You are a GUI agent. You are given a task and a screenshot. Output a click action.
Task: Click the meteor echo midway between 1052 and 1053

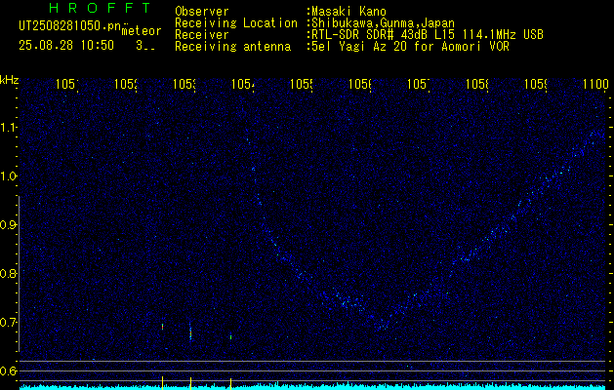[162, 327]
